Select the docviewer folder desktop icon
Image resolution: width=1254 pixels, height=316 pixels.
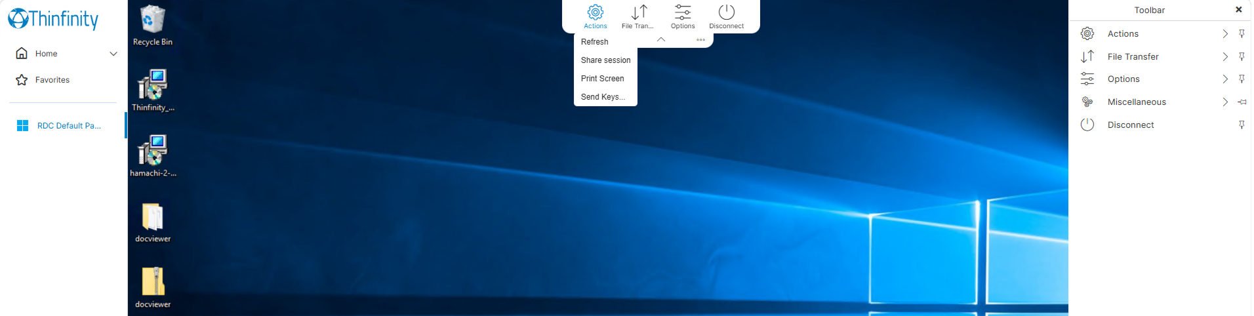coord(153,222)
